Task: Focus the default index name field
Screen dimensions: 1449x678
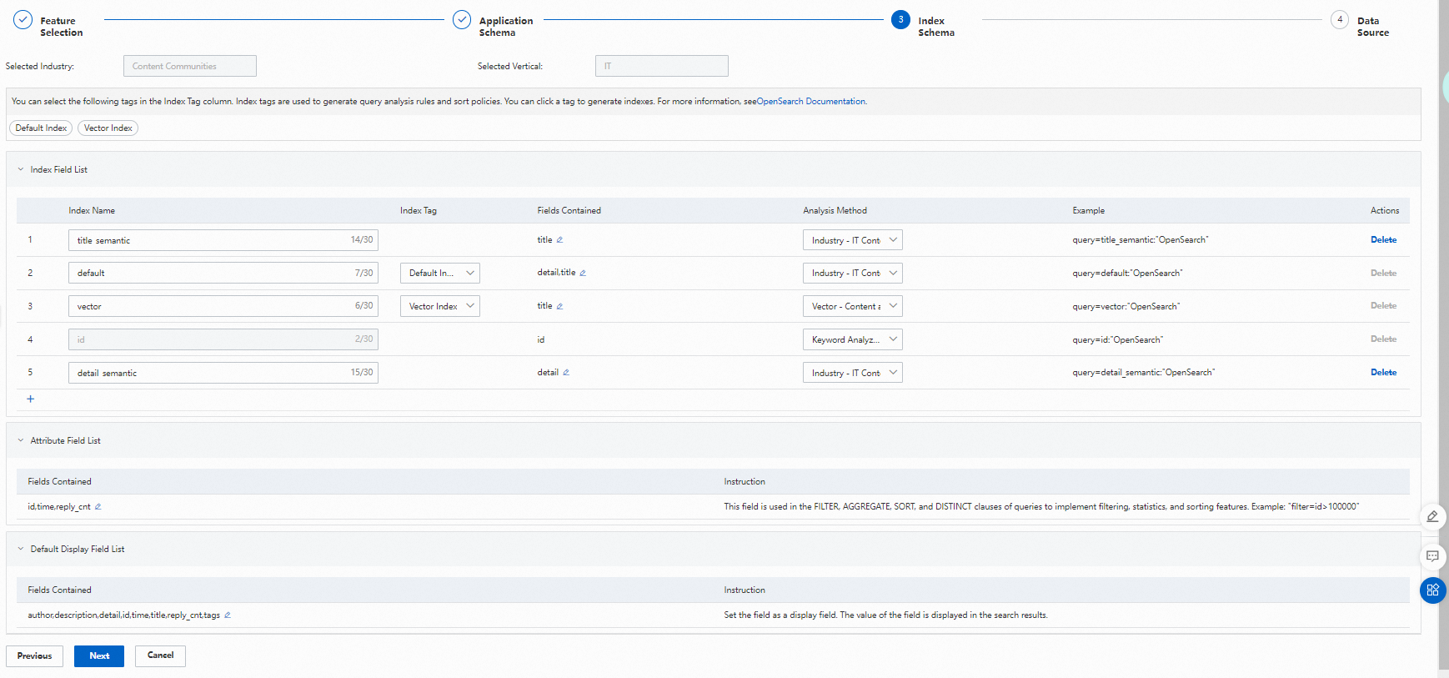Action: coord(223,273)
